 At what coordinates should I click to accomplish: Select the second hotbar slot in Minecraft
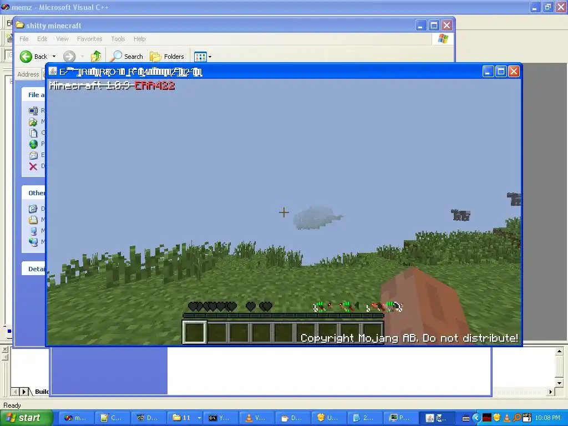(217, 333)
